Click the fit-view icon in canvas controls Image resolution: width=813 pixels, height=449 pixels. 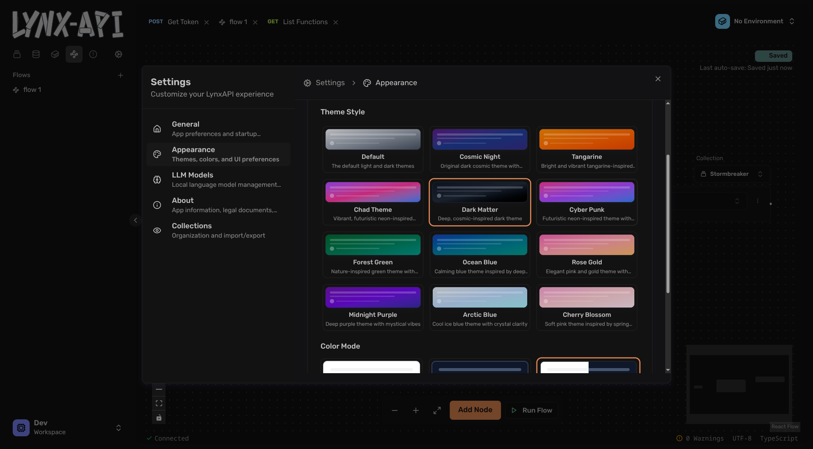pyautogui.click(x=159, y=403)
